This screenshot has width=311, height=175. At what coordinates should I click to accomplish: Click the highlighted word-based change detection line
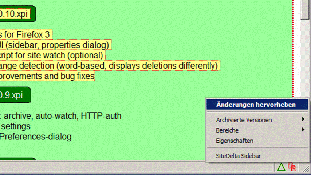[109, 66]
